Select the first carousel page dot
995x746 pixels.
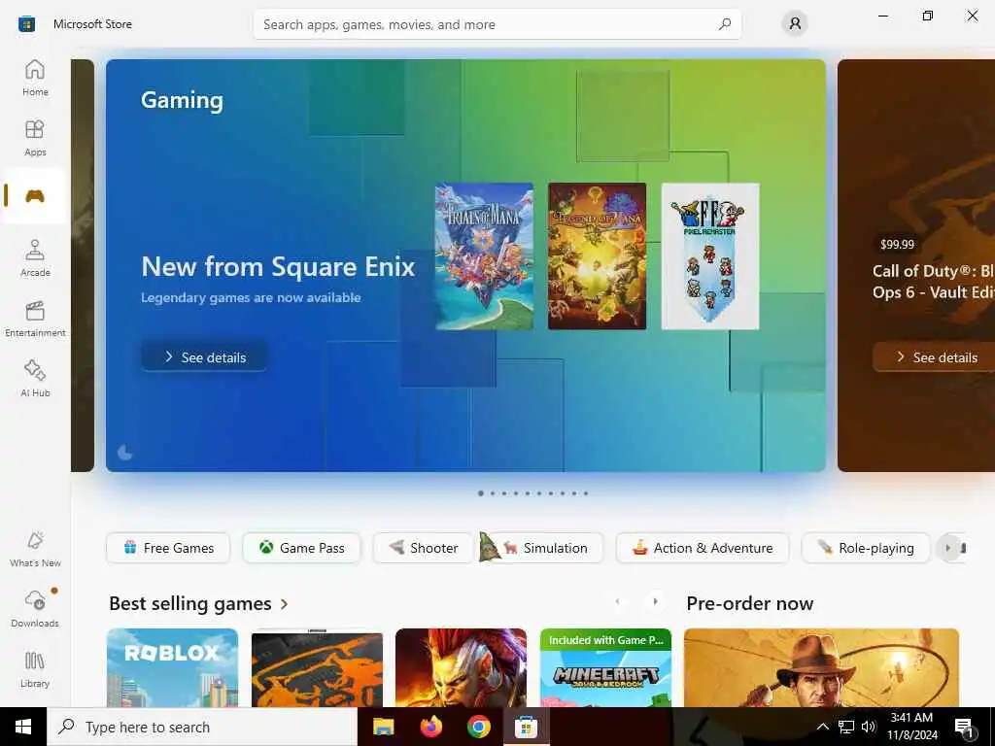(x=481, y=492)
